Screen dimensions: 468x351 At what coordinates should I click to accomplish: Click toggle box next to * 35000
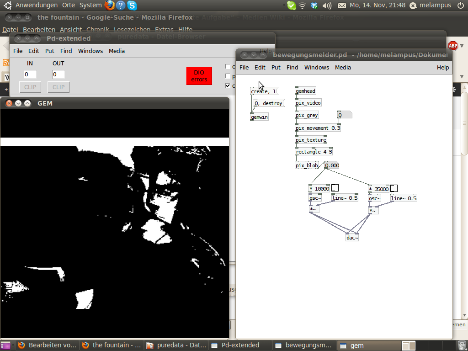coord(394,188)
